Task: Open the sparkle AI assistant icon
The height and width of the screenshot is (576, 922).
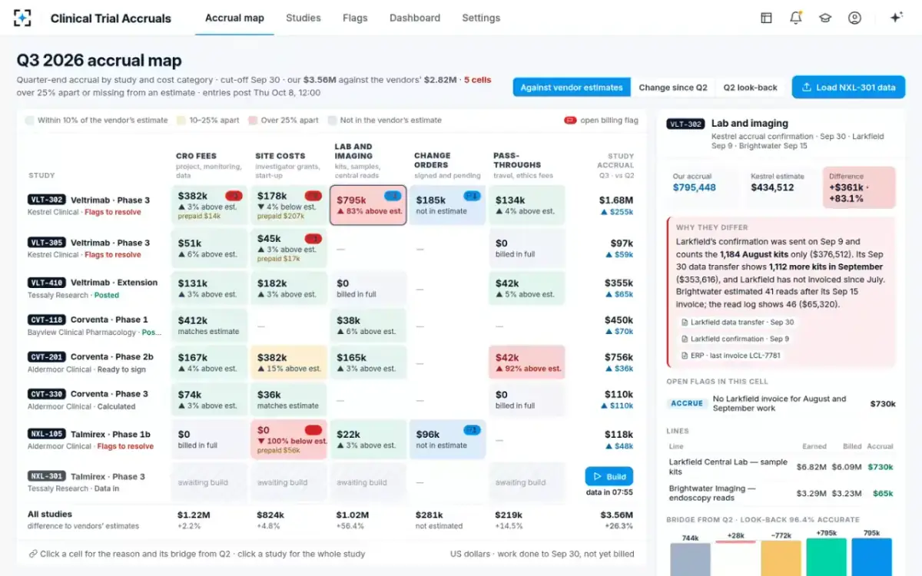Action: coord(896,18)
